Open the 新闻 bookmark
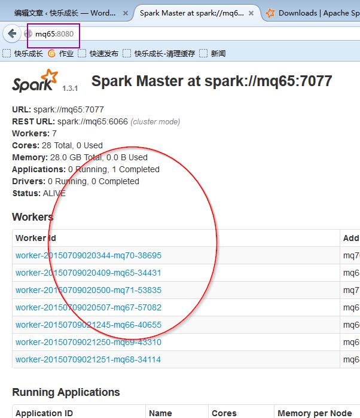 (x=212, y=54)
